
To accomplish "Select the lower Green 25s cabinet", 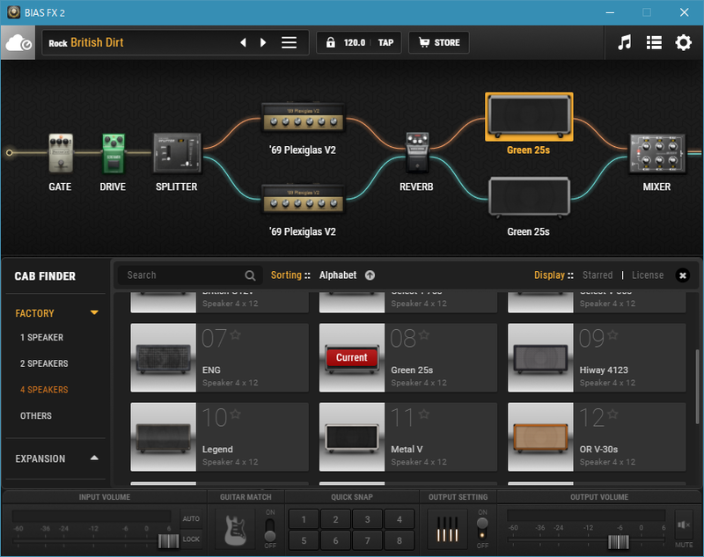I will pos(529,196).
